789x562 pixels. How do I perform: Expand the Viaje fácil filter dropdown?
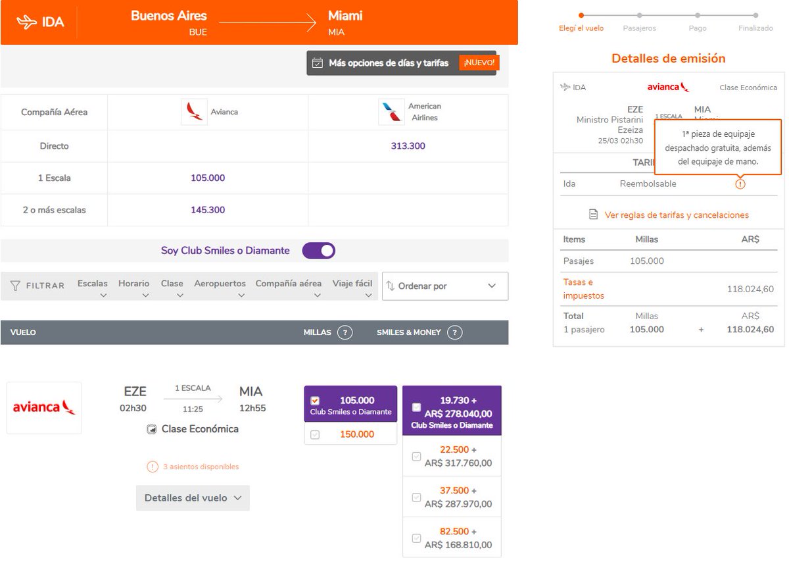(352, 288)
